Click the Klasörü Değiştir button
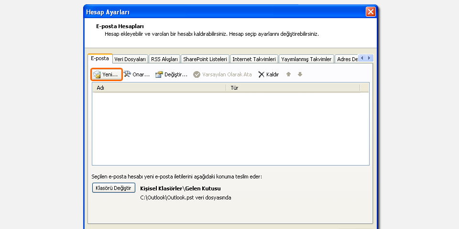The image size is (459, 229). 114,188
